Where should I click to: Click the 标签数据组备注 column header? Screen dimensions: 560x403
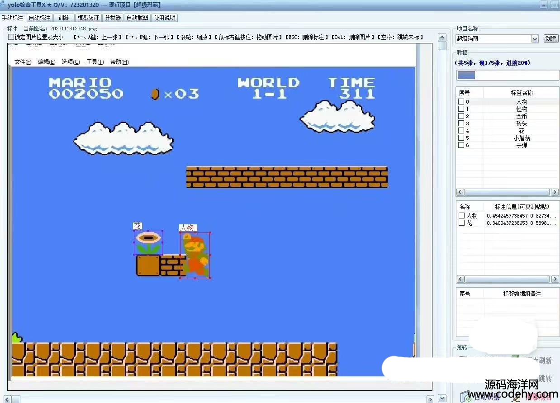(x=522, y=294)
